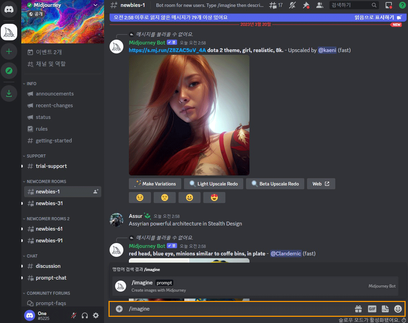Click the green help icon in the top bar

click(402, 5)
